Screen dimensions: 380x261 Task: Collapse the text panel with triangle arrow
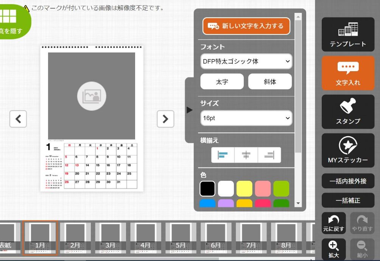pyautogui.click(x=190, y=110)
